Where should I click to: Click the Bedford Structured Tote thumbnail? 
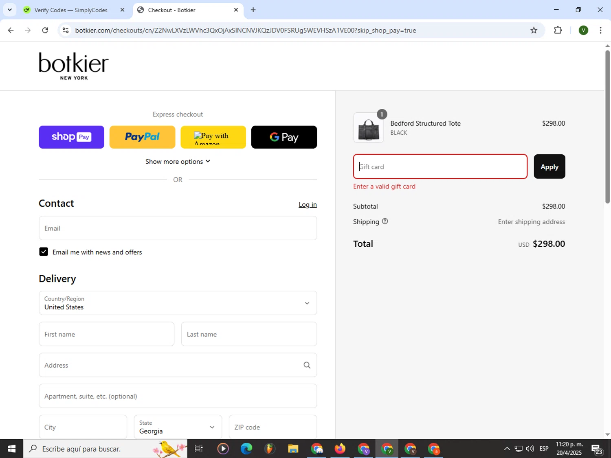point(369,128)
